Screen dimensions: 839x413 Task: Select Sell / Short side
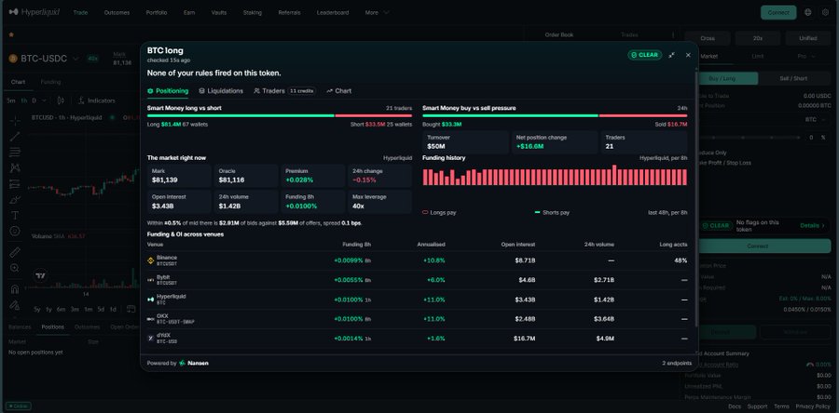click(x=793, y=78)
